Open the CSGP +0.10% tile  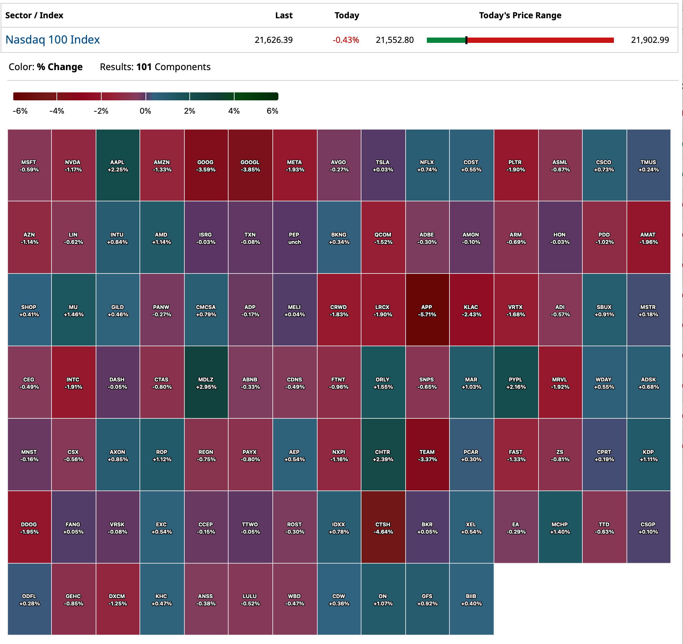648,527
